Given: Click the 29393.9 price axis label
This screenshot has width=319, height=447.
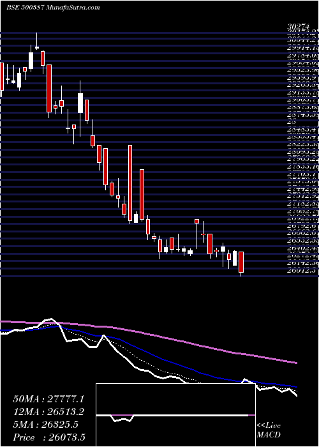Looking at the screenshot, I should [302, 77].
